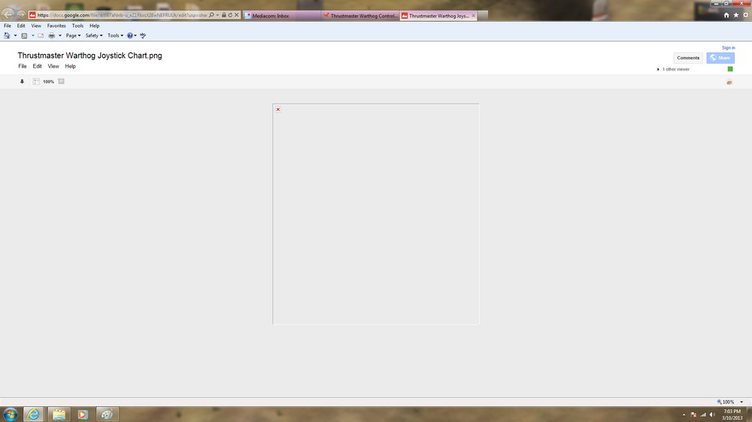Open the Tools menu in the IE menu bar

pos(77,26)
